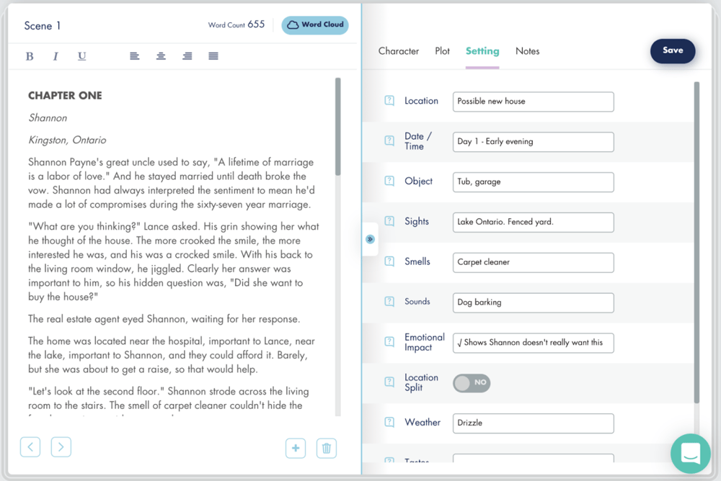Click the italic 'Shannon' line

point(48,118)
